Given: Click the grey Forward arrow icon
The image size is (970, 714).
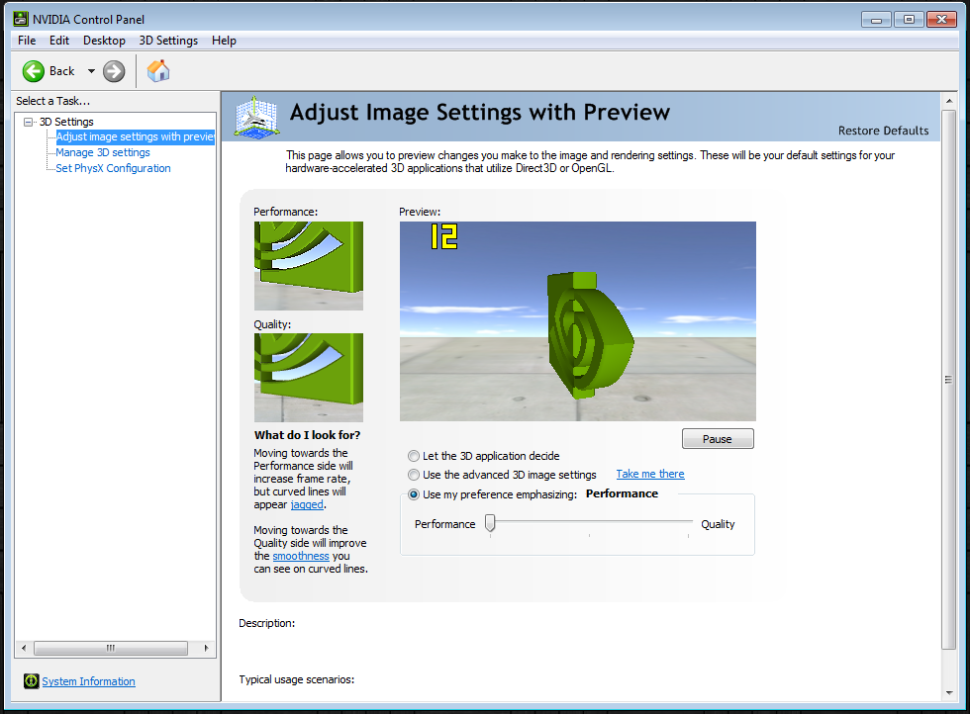Looking at the screenshot, I should 114,71.
